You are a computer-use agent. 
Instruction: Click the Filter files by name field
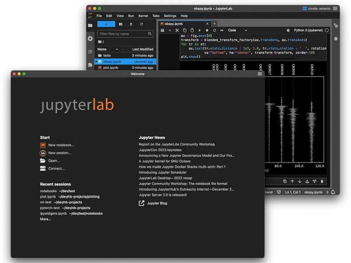(x=125, y=34)
